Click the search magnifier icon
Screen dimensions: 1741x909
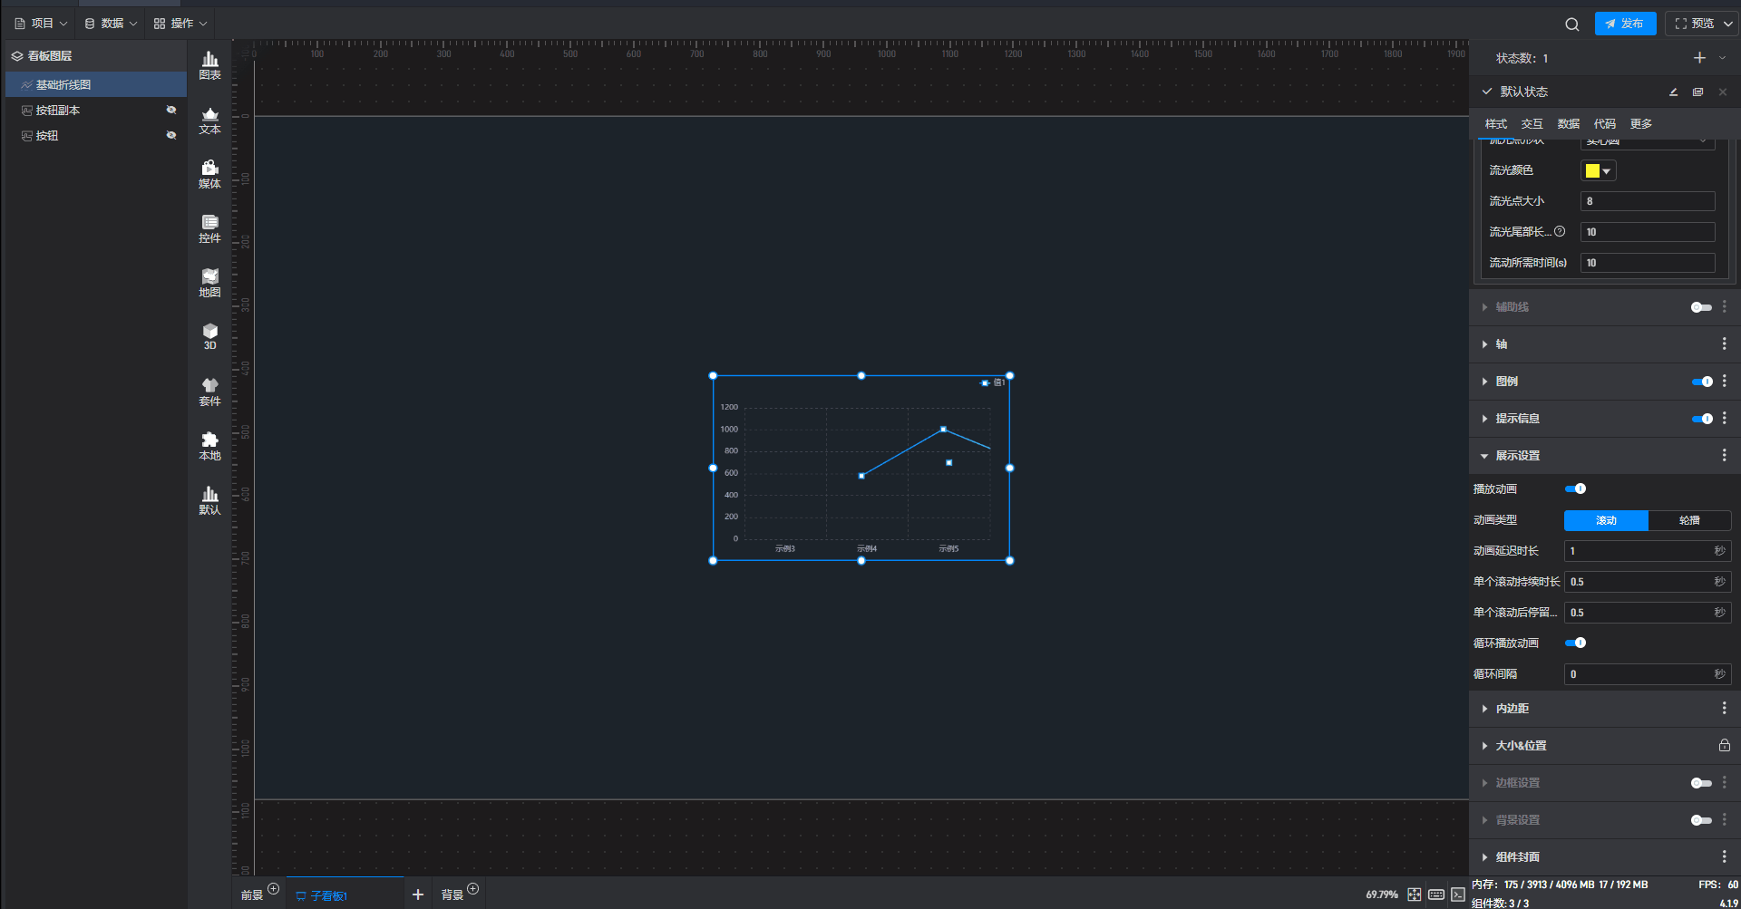[1571, 24]
